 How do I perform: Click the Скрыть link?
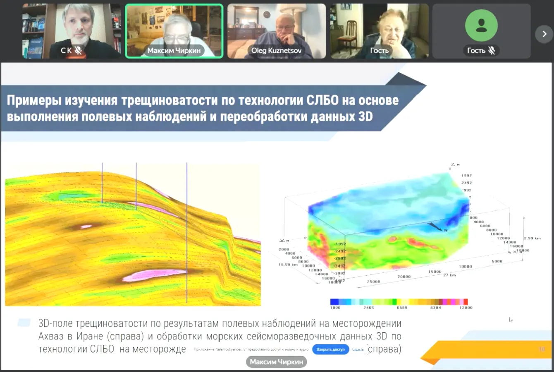click(x=358, y=349)
